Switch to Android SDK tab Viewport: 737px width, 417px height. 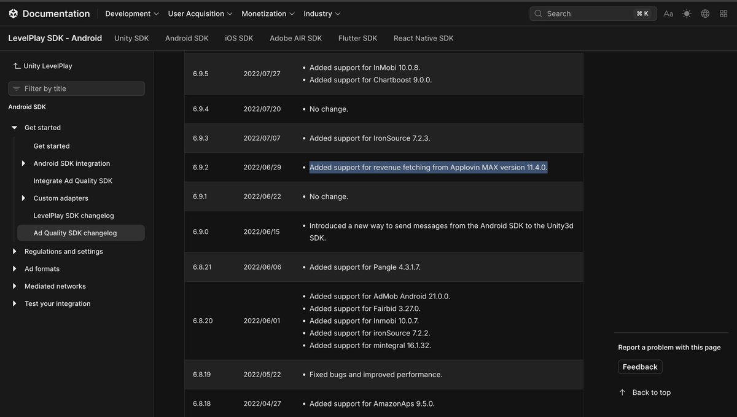pos(187,38)
